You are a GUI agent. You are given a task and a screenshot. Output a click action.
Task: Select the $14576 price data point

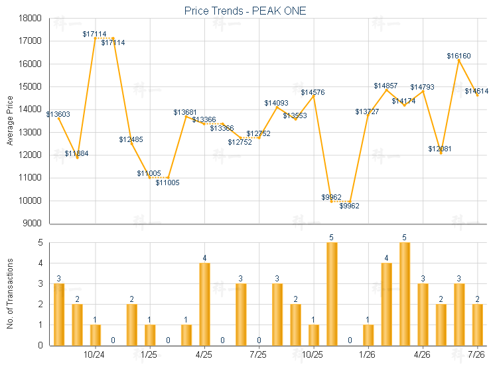tap(313, 96)
